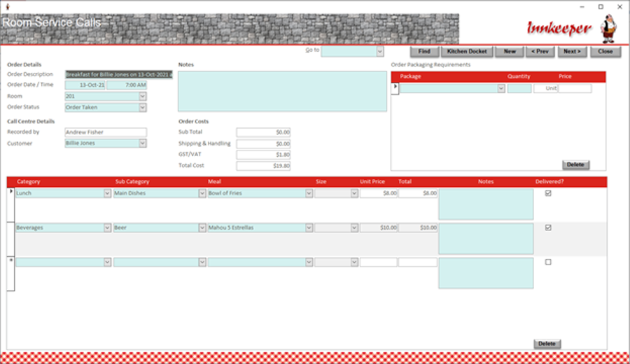Click the Sub Total cost field

[x=264, y=132]
